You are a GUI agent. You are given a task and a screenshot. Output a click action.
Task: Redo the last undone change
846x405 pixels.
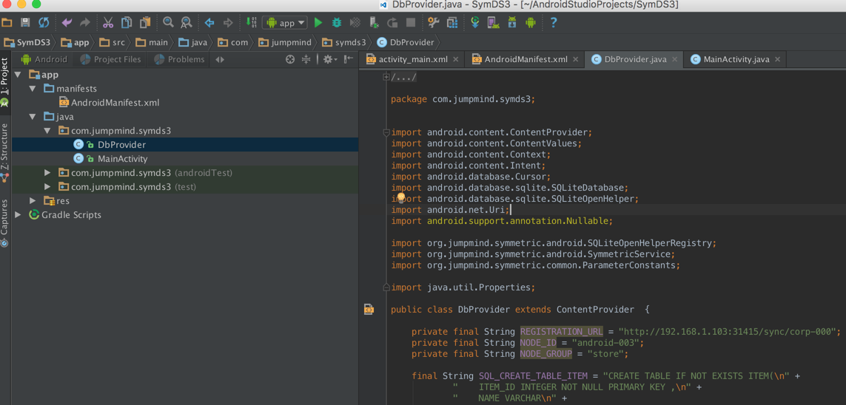click(x=84, y=23)
